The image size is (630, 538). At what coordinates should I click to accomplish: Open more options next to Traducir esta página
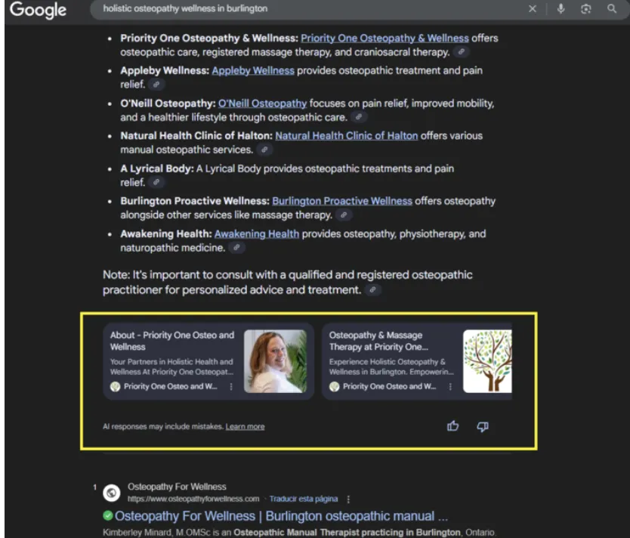coord(348,499)
